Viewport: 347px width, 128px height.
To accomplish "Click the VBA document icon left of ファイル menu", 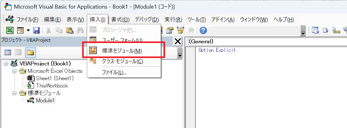I will 10,19.
